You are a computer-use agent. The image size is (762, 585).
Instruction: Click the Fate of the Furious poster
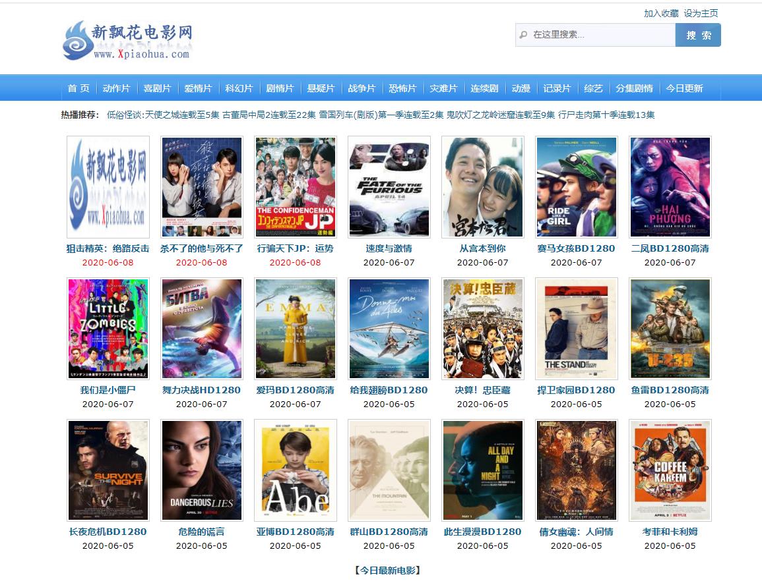coord(389,186)
